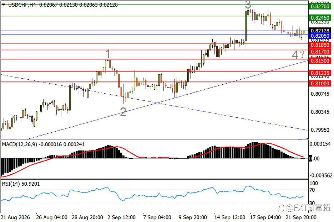Image resolution: width=334 pixels, height=222 pixels.
Task: Click the 0.80745 price axis value
Action: [320, 94]
